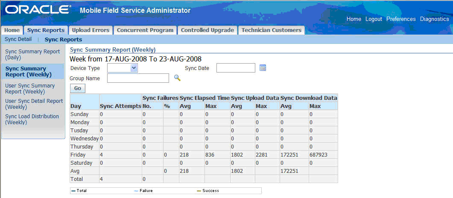Open the Upload Errors tab

coord(91,30)
